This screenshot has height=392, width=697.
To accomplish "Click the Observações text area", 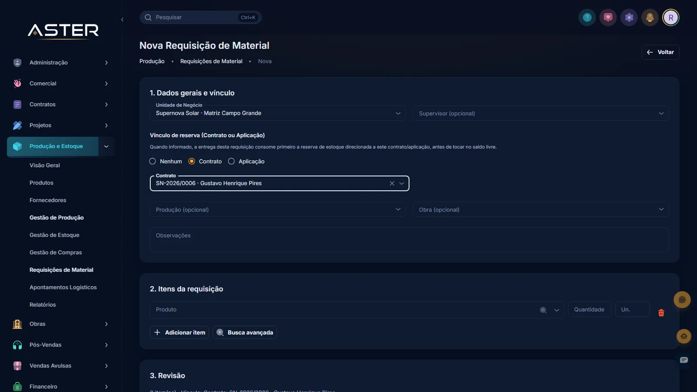I will tap(409, 240).
